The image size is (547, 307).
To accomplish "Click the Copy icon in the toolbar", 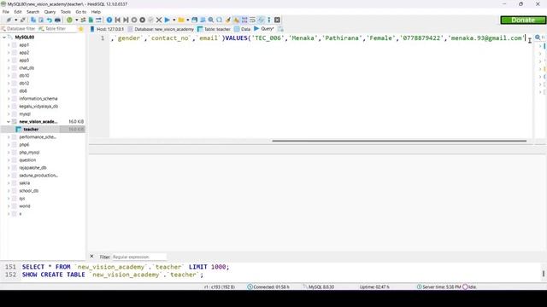I will [x=33, y=20].
